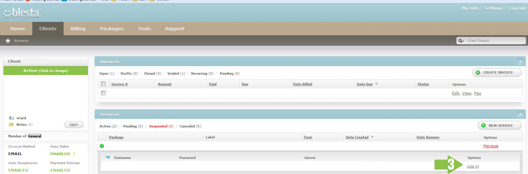Tick the select-all invoices header checkbox
The height and width of the screenshot is (174, 528).
pyautogui.click(x=103, y=84)
